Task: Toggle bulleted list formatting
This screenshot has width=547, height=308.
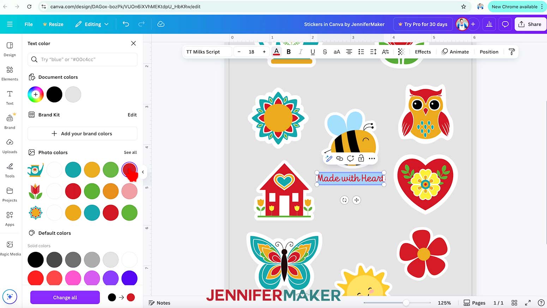Action: pyautogui.click(x=361, y=52)
